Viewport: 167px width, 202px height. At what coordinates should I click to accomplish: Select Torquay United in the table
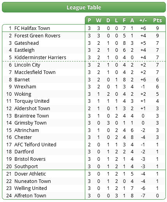32,101
